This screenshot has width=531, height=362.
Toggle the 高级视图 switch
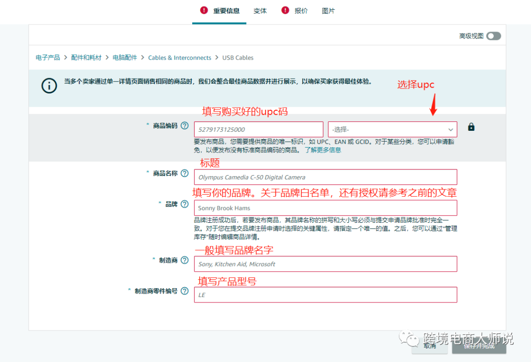click(x=493, y=35)
